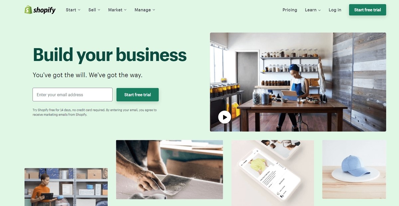Open the Manage navigation menu
The height and width of the screenshot is (206, 399).
[x=145, y=10]
